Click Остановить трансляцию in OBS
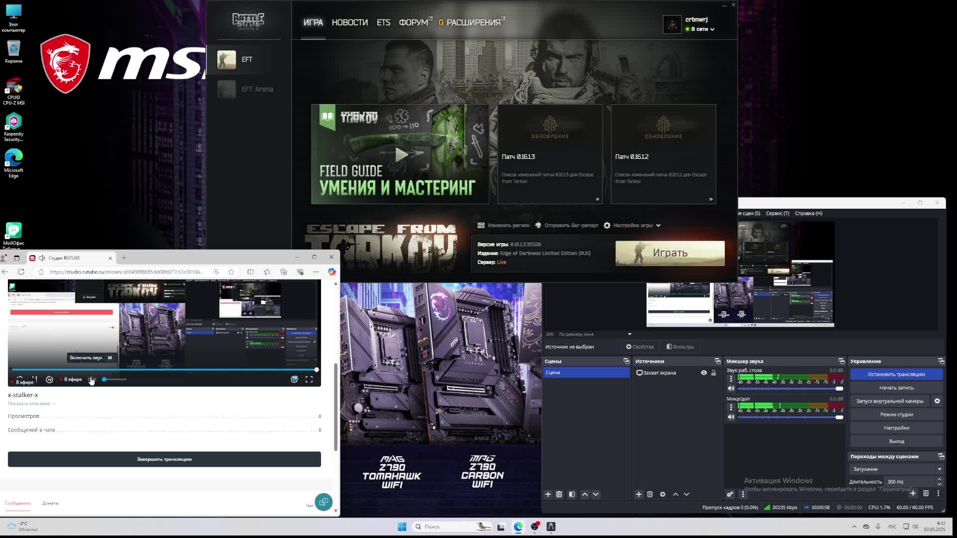The height and width of the screenshot is (538, 957). (896, 374)
